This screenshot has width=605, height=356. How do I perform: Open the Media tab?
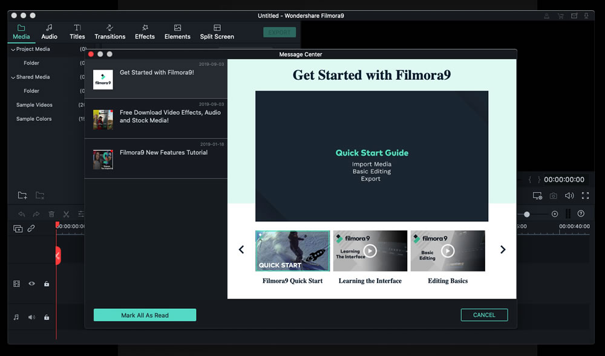pos(21,32)
